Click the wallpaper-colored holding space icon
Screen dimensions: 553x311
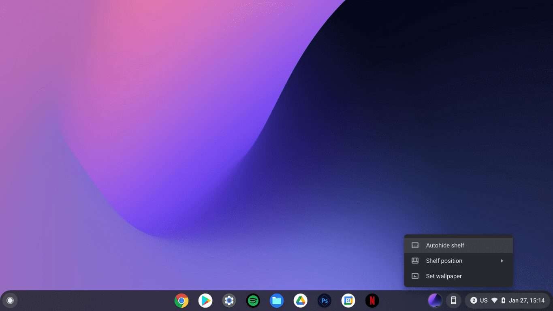point(435,300)
